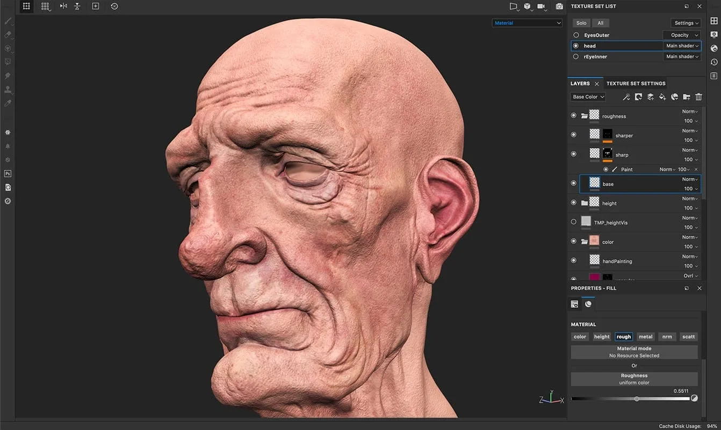Screen dimensions: 721x430
Task: Click the Photoshop export icon
Action: [8, 174]
